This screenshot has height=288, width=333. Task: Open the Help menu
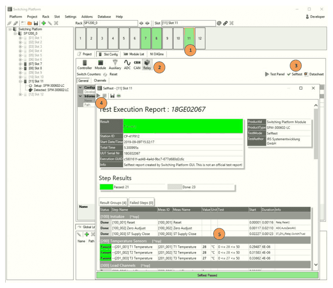[119, 16]
